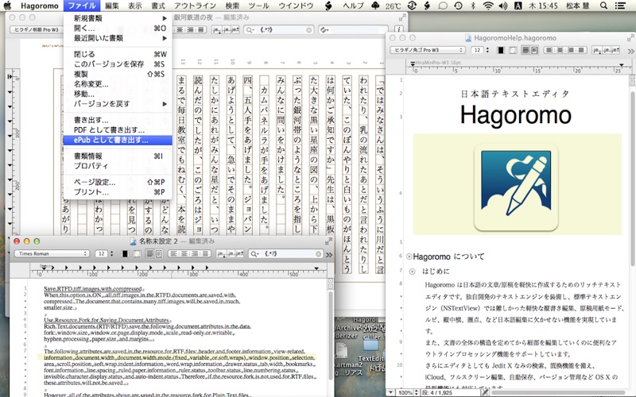Image resolution: width=636 pixels, height=397 pixels.
Task: Align text left in HagoromoHelp toolbar
Action: (x=549, y=50)
